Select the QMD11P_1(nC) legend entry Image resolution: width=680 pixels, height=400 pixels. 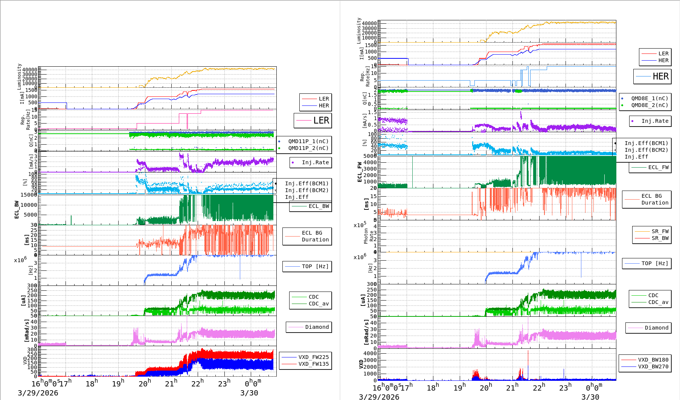click(308, 141)
